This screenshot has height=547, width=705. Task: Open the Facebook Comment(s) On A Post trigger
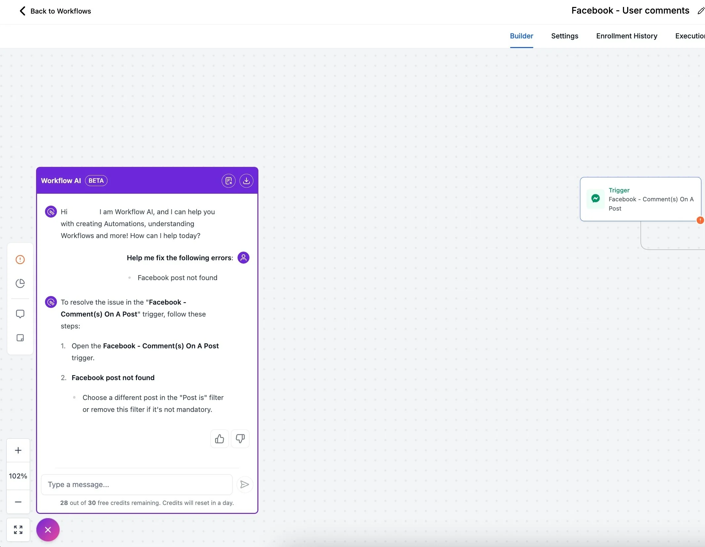tap(640, 199)
